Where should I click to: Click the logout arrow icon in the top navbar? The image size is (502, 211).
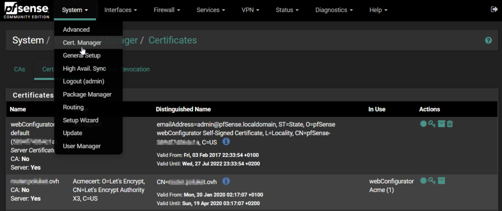[494, 10]
